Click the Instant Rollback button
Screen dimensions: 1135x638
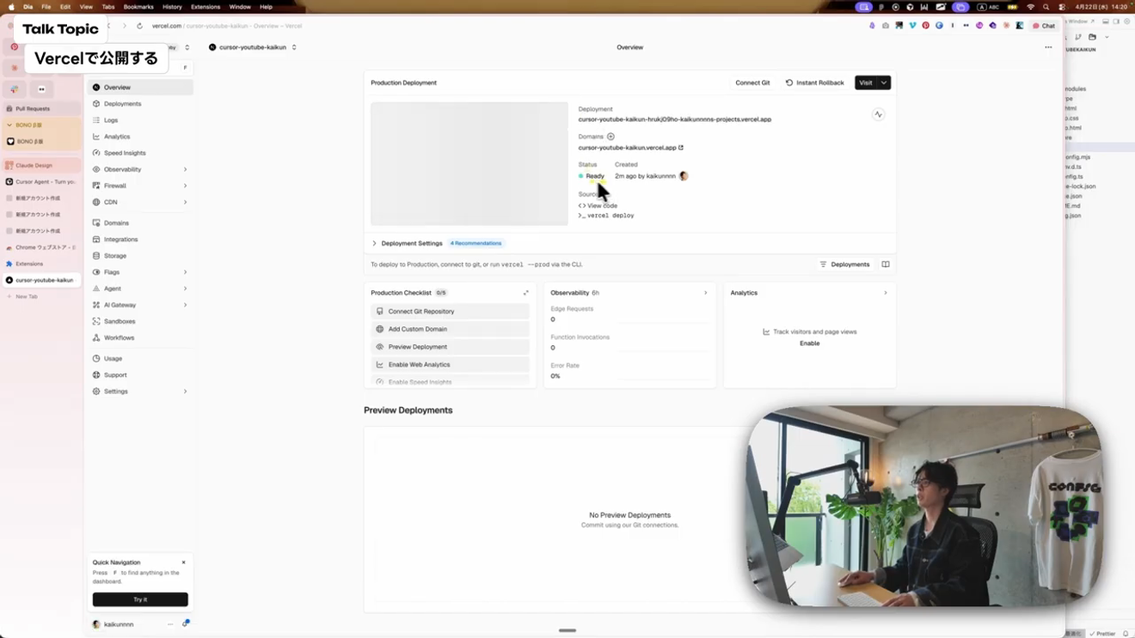(x=815, y=82)
